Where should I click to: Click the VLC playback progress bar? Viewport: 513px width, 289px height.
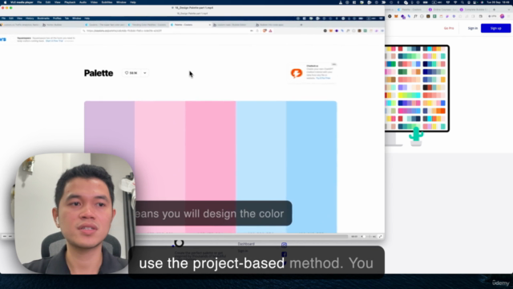coord(242,236)
